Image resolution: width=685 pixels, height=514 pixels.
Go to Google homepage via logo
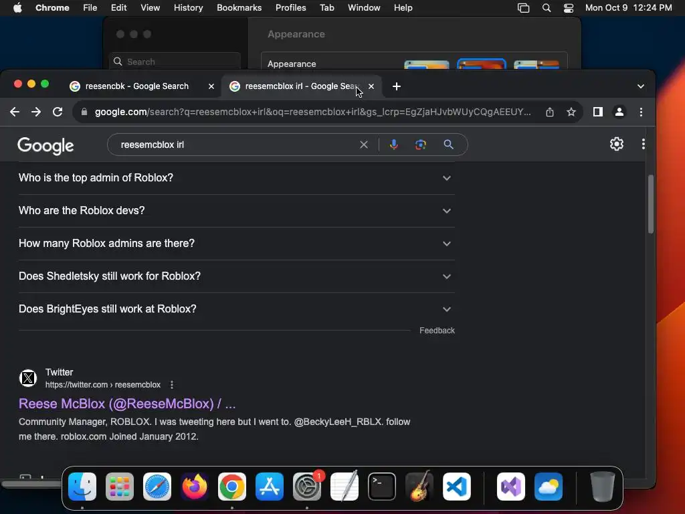click(45, 145)
